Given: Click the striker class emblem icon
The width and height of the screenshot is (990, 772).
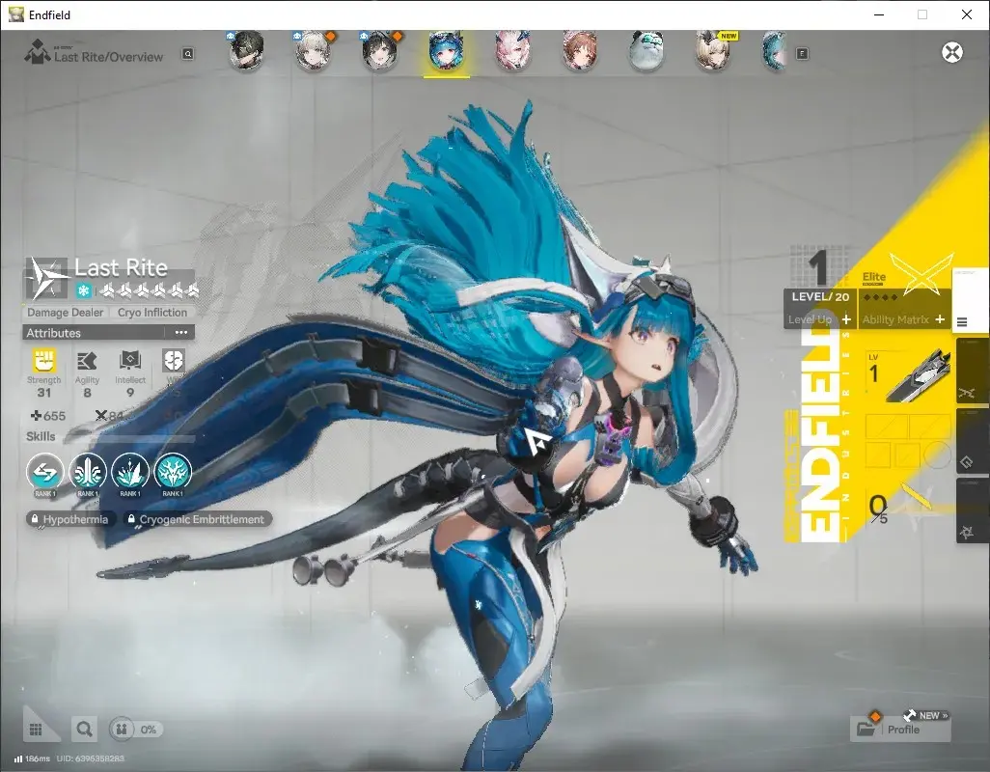Looking at the screenshot, I should [x=47, y=278].
